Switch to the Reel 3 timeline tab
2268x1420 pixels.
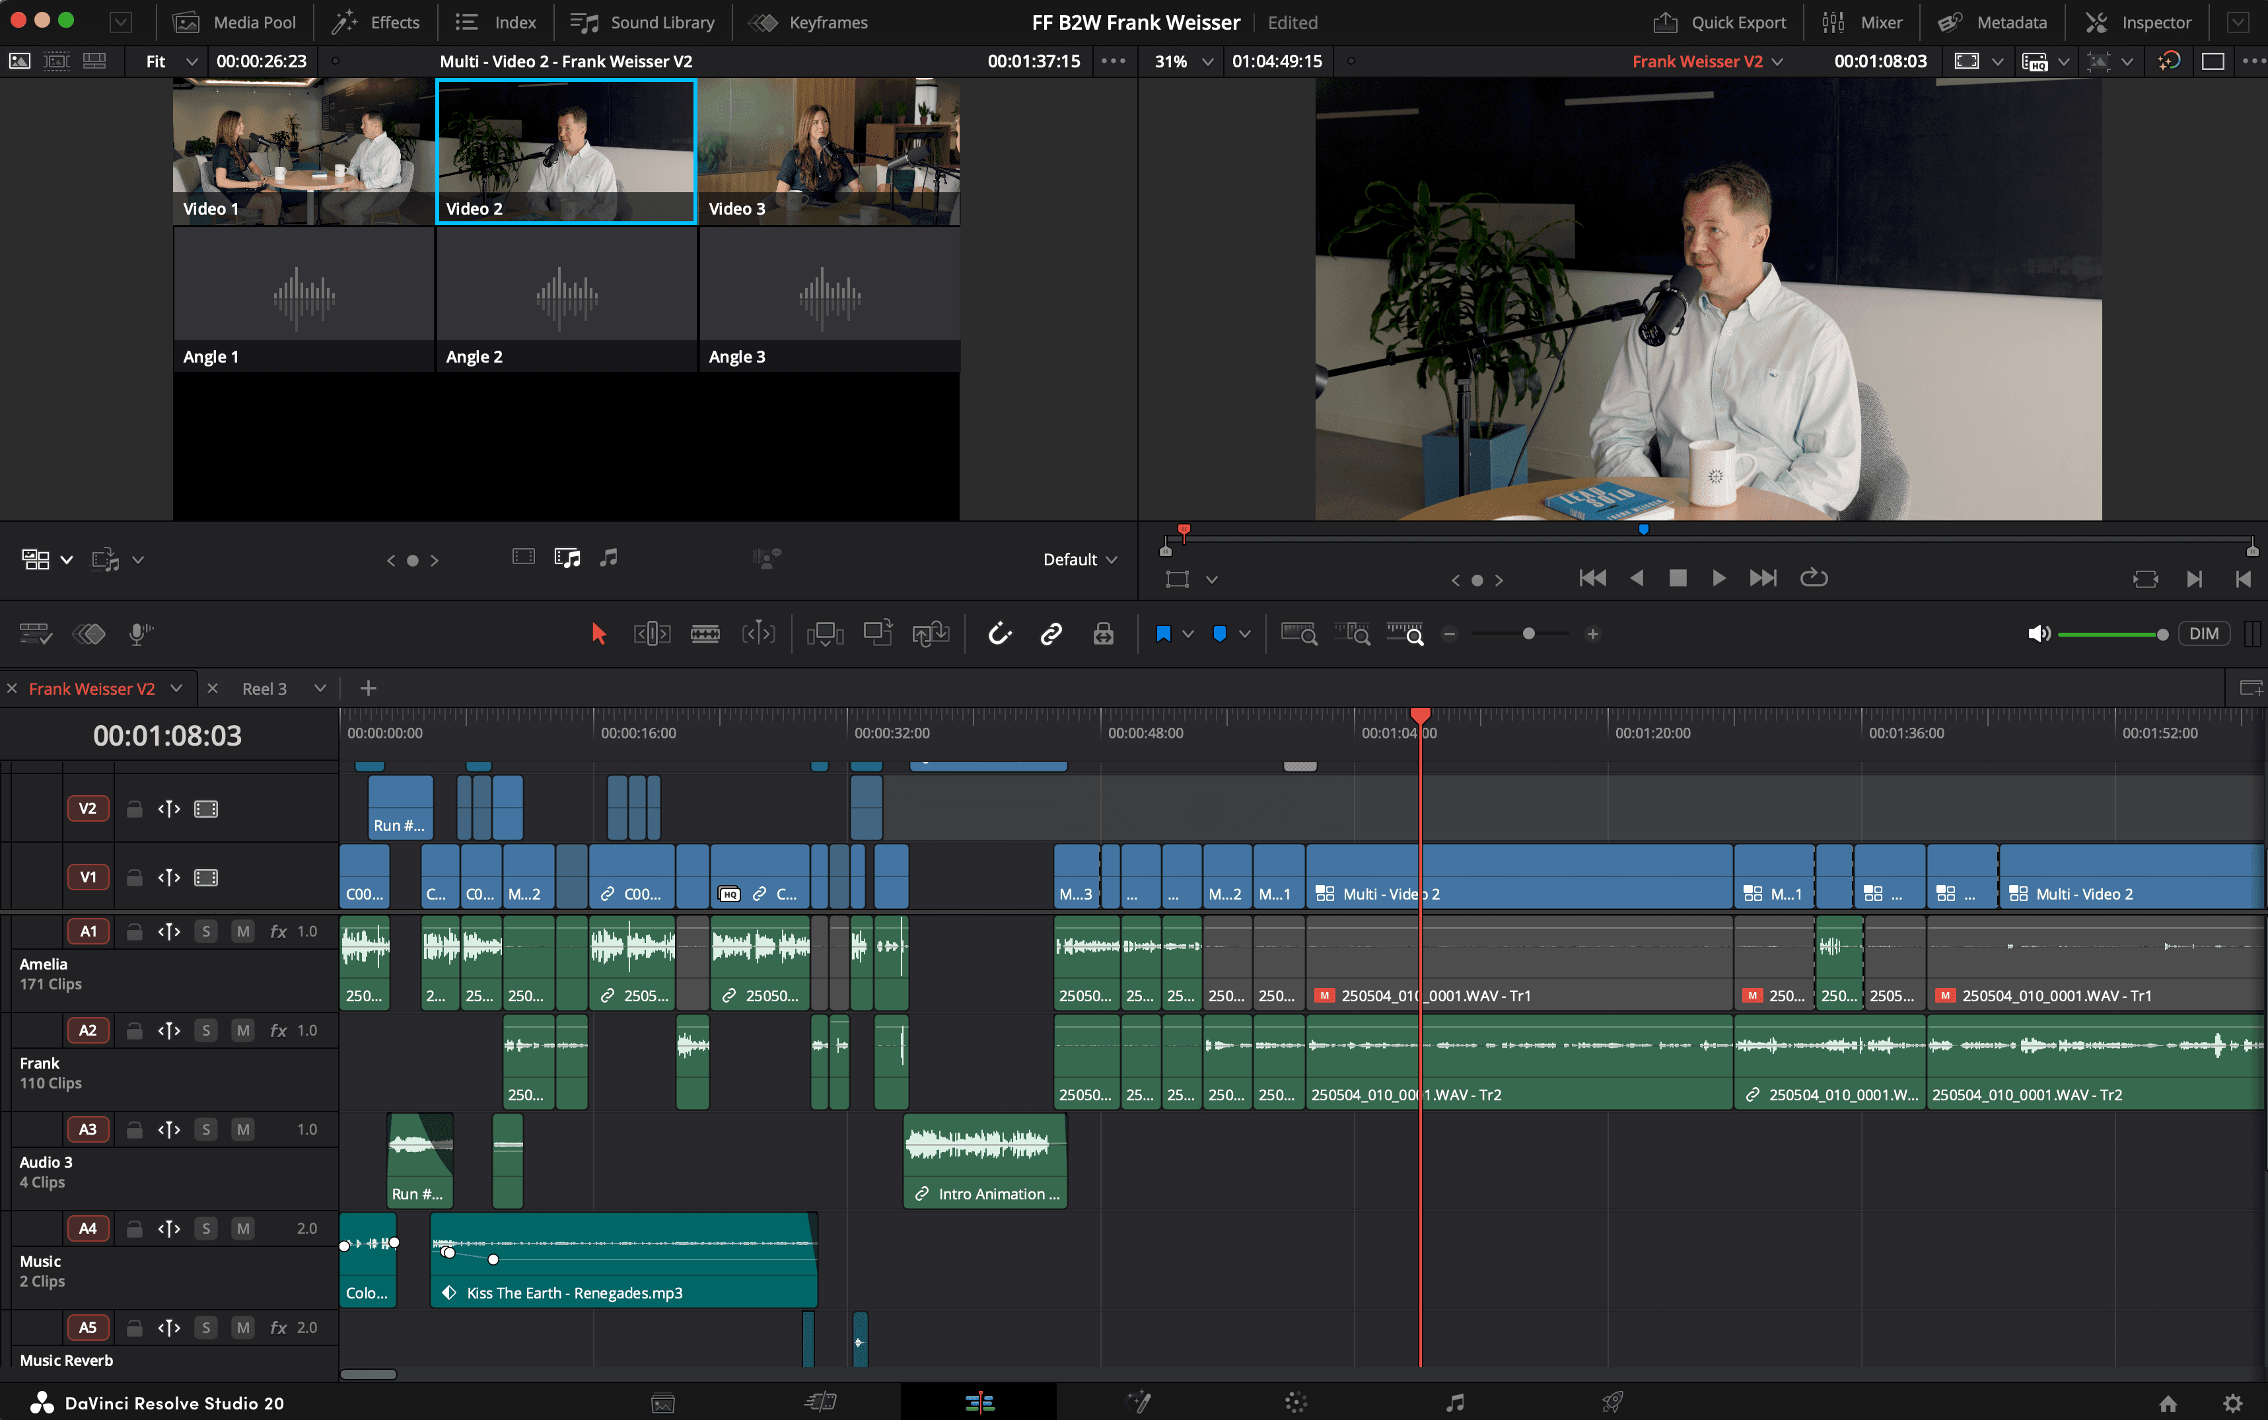[x=264, y=688]
